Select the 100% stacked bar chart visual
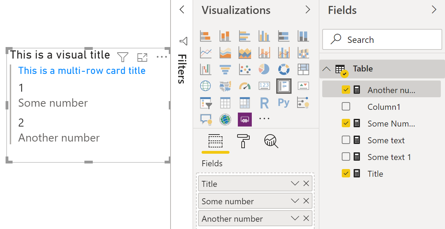This screenshot has width=445, height=229. point(284,36)
